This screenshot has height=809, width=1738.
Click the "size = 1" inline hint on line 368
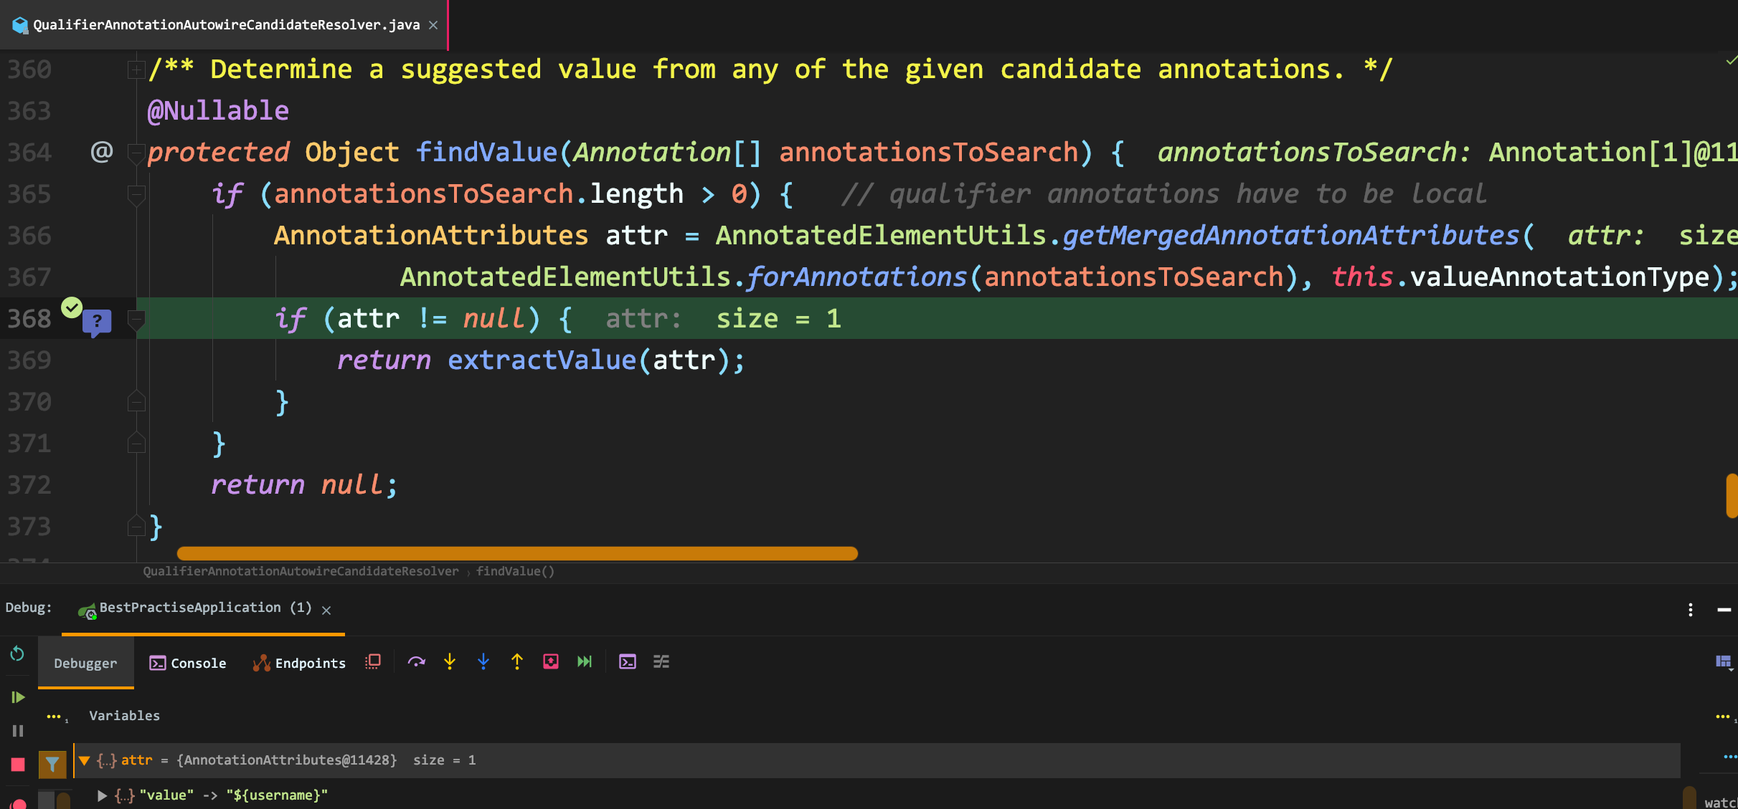click(x=778, y=319)
